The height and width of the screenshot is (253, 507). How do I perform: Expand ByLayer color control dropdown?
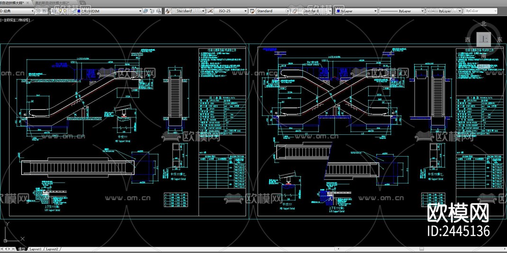pos(375,11)
